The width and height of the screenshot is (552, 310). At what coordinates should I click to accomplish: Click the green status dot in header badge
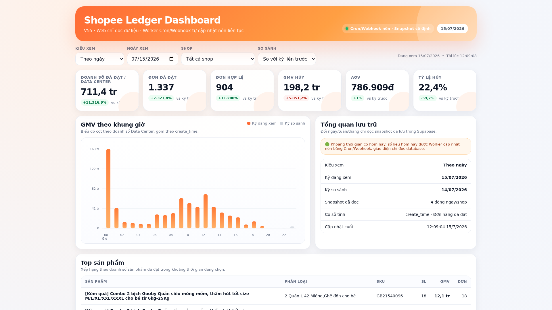coord(347,28)
